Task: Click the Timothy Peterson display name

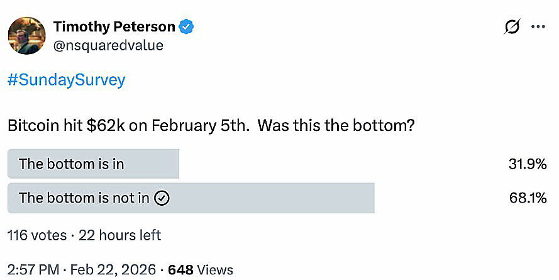Action: pos(114,26)
